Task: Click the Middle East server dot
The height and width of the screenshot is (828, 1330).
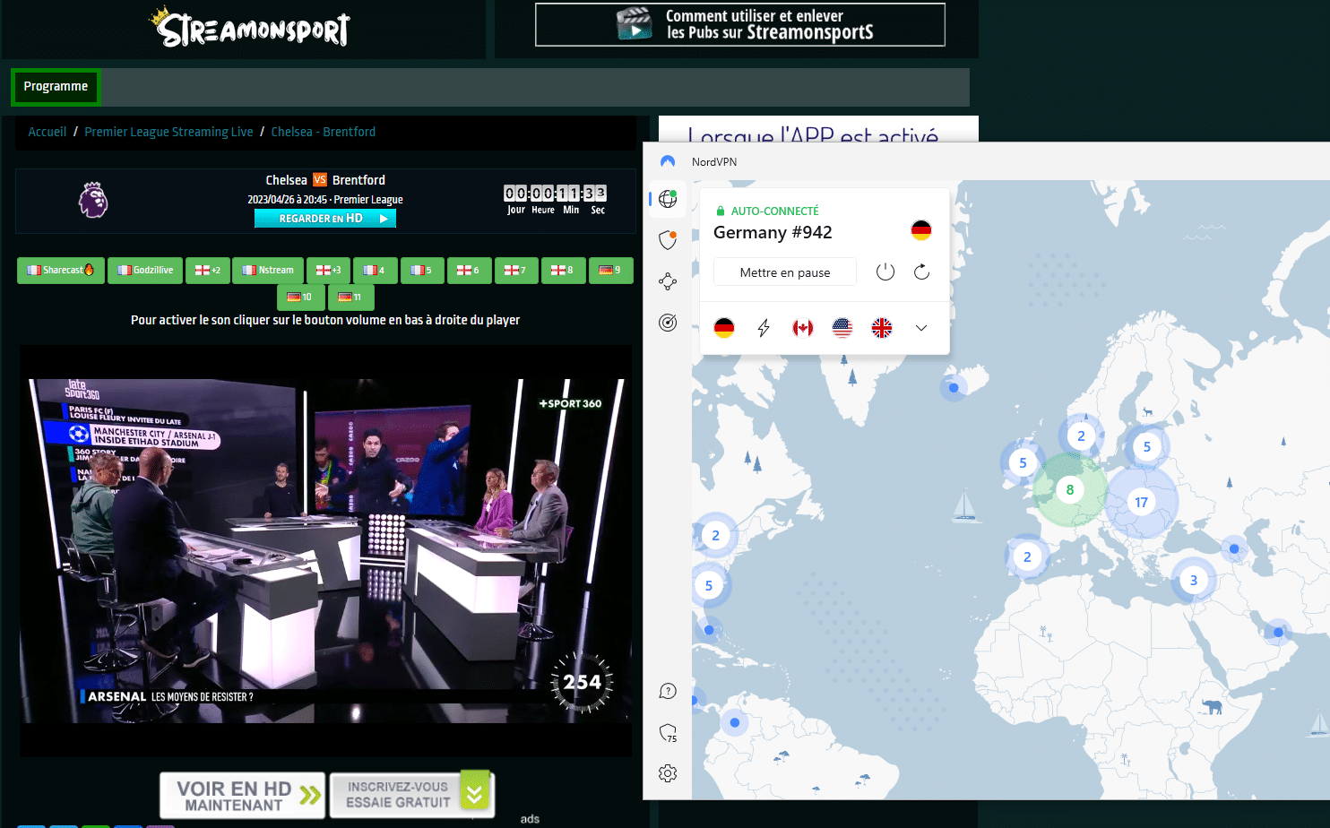Action: pyautogui.click(x=1278, y=633)
